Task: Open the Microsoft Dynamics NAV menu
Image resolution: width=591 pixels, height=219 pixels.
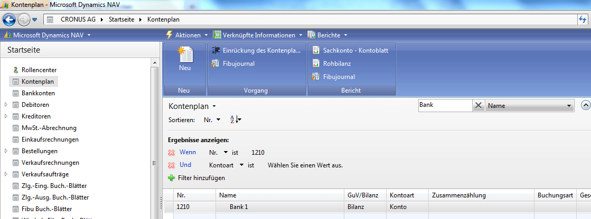Action: (x=48, y=35)
